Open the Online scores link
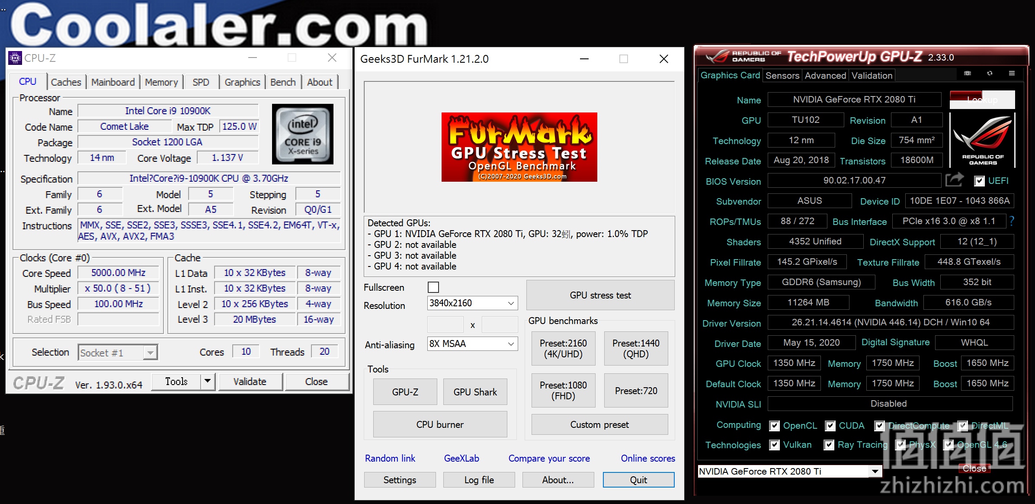 [648, 458]
